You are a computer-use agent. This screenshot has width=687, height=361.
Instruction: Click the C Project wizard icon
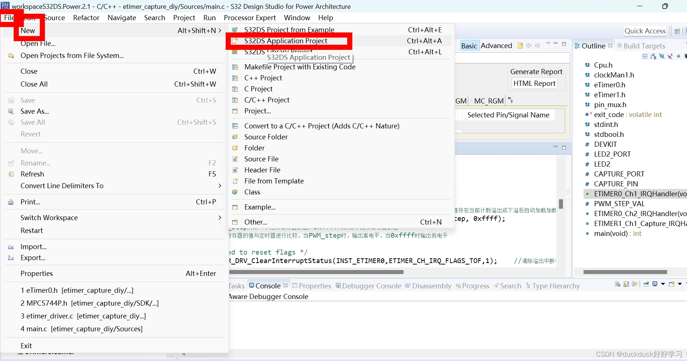click(235, 89)
